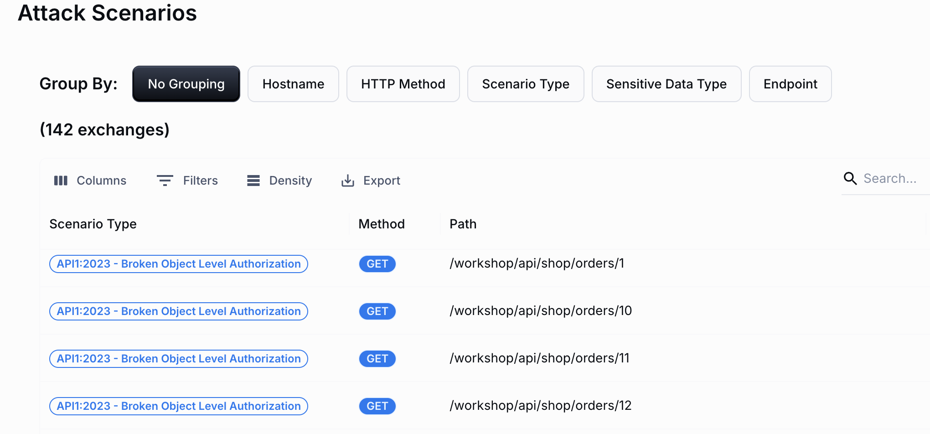Switch grouping to Scenario Type
Viewport: 930px width, 434px height.
(x=525, y=83)
